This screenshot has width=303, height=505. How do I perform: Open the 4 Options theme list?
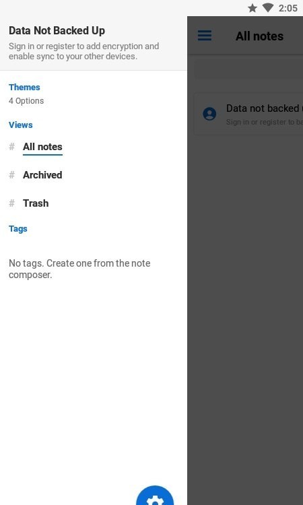tap(26, 101)
